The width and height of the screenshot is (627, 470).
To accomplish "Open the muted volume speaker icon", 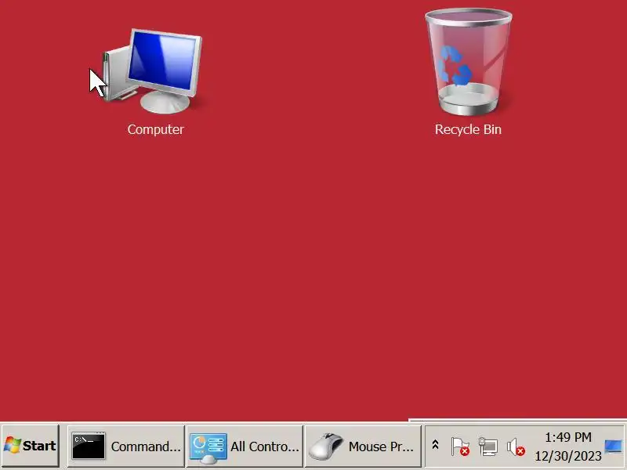I will tap(516, 446).
